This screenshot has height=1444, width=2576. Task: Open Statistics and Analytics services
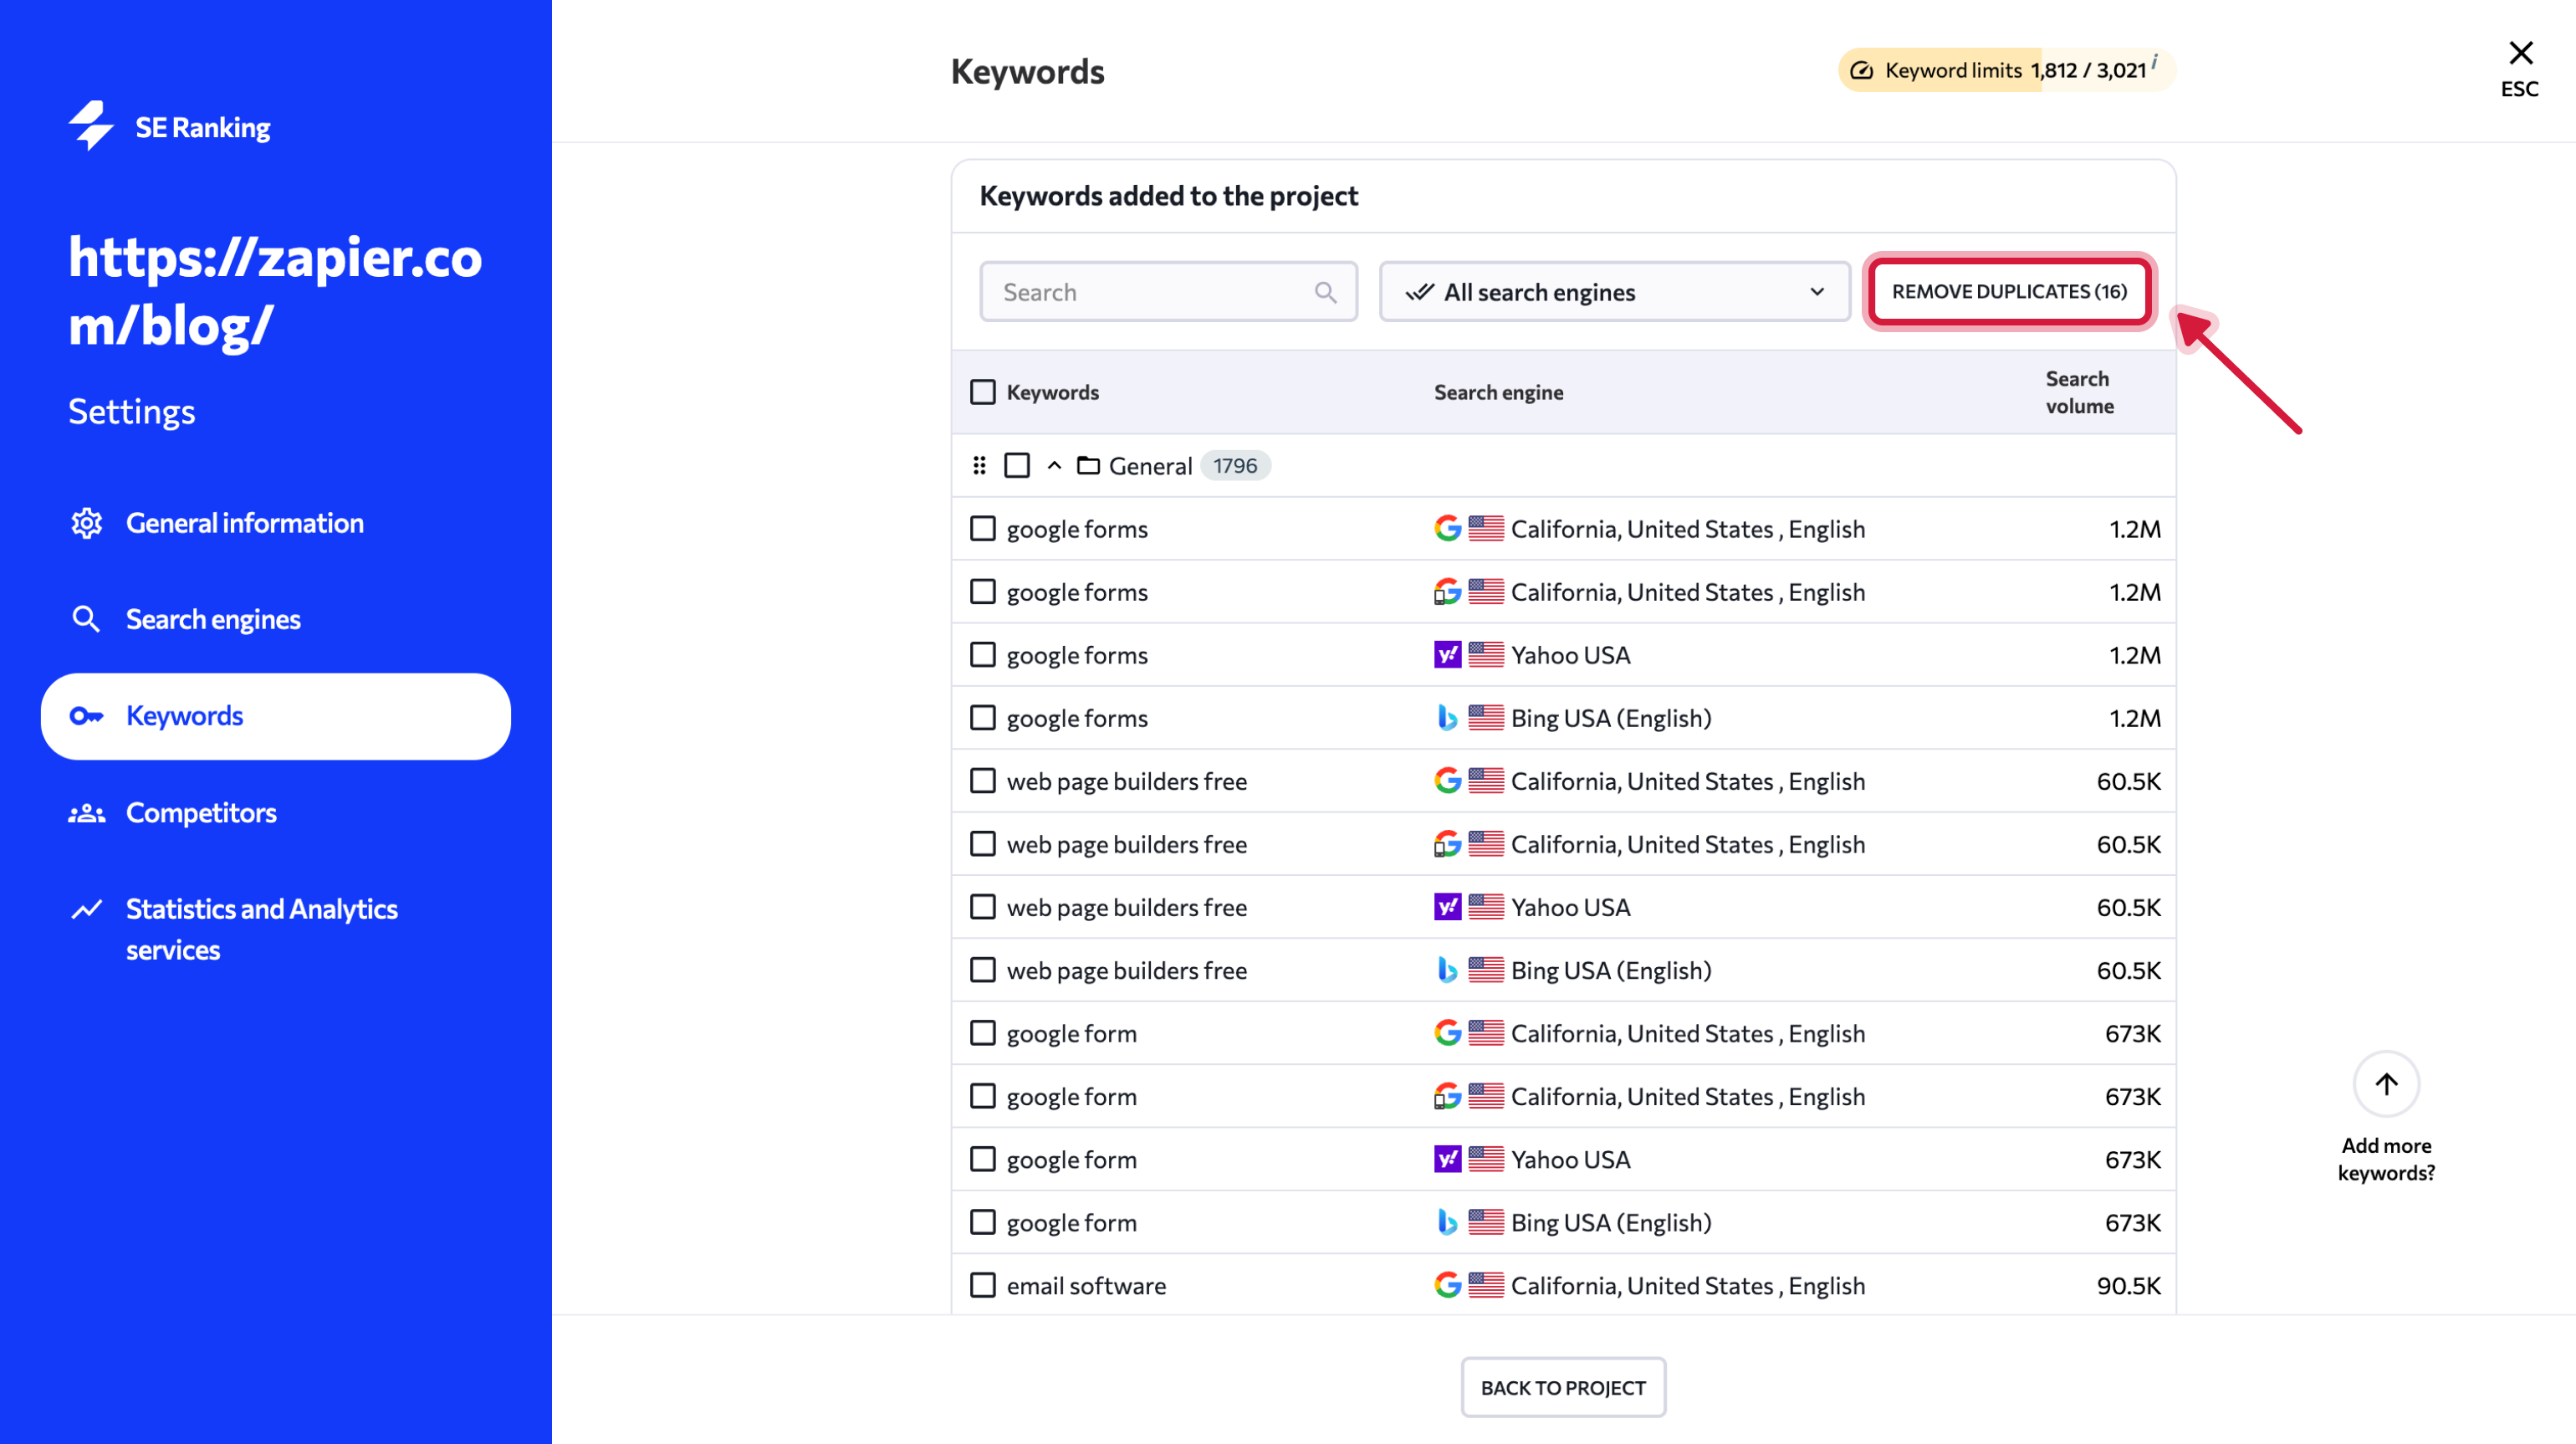click(x=262, y=929)
